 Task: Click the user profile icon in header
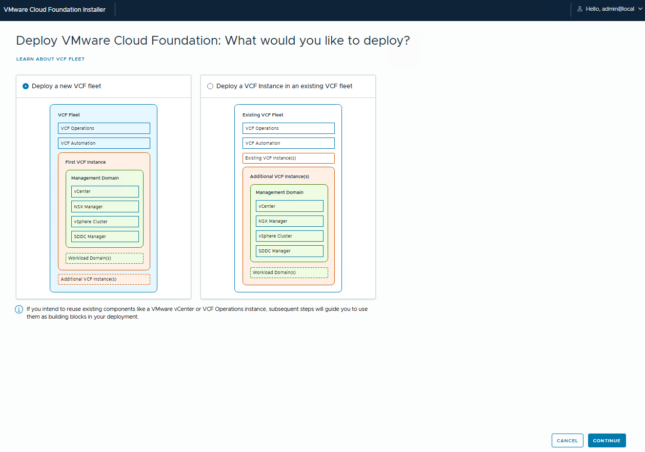580,9
